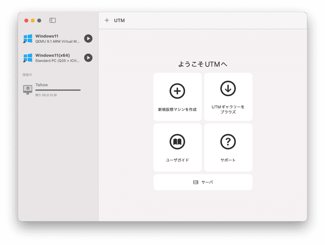
Task: Click the server rack icon
Action: pos(196,182)
